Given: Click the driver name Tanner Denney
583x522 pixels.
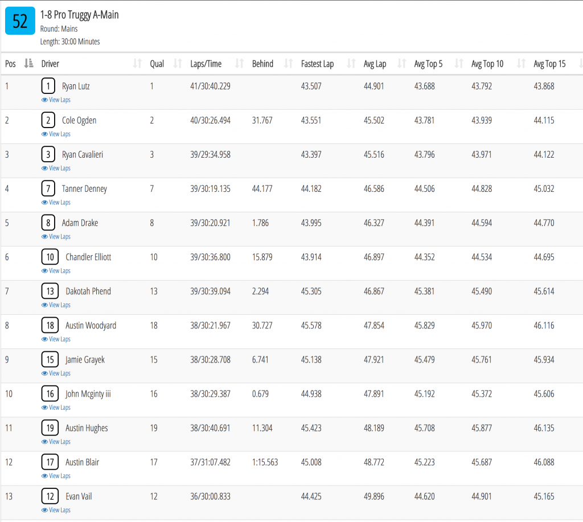Looking at the screenshot, I should coord(84,189).
